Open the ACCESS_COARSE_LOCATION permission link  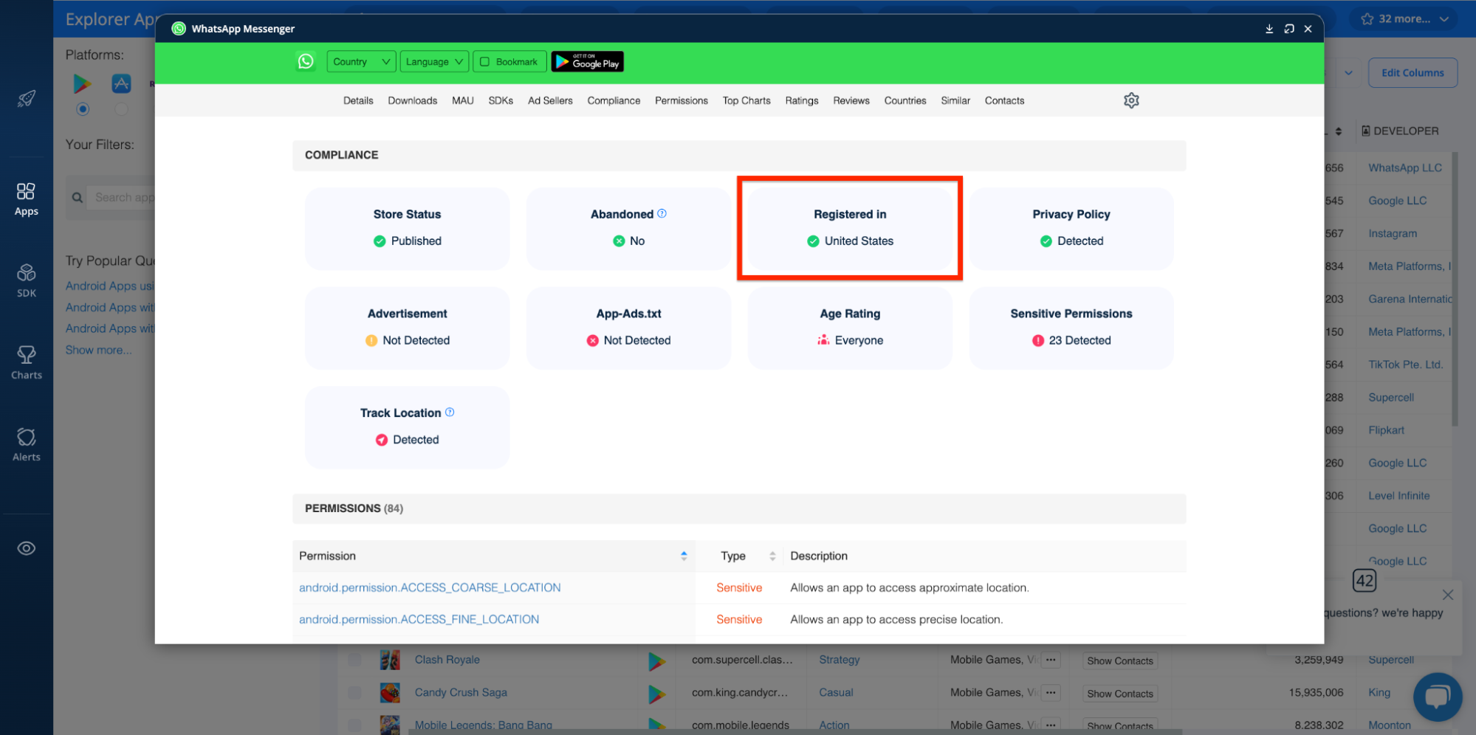pyautogui.click(x=430, y=587)
